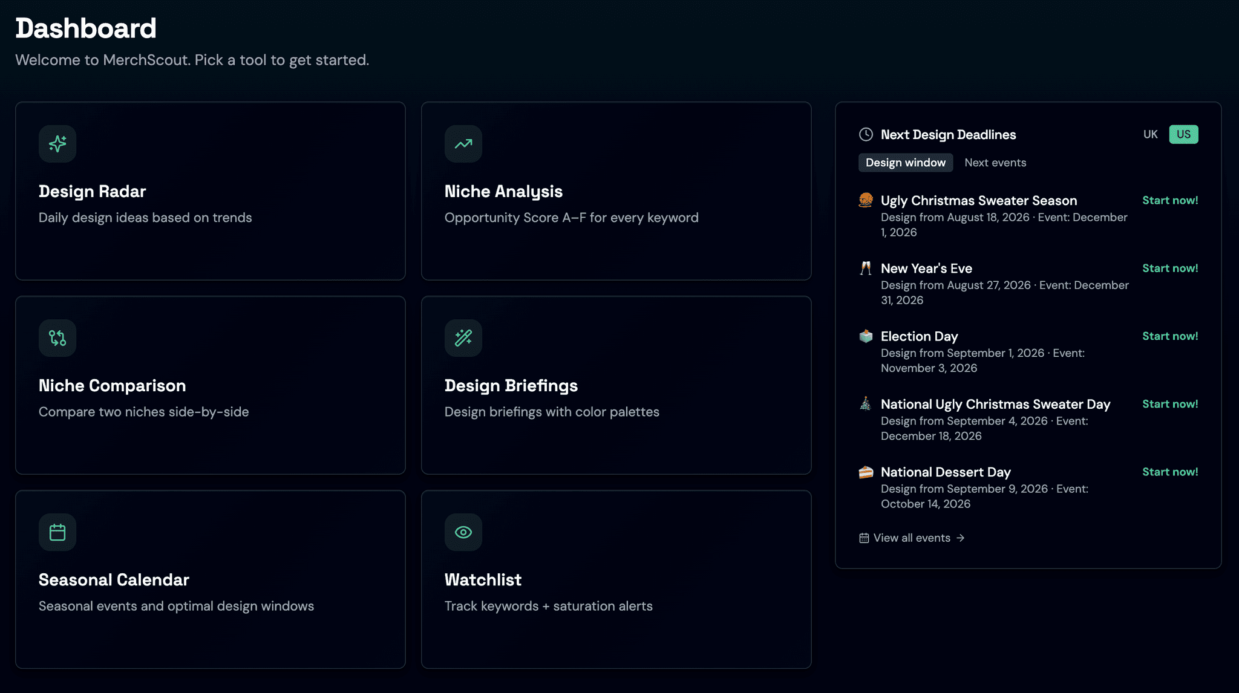Click the Design Radar sparkle icon
Viewport: 1239px width, 693px height.
(57, 144)
